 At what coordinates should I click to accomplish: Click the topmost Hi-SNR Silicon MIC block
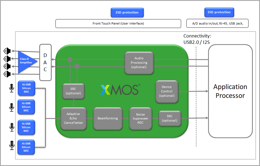26,88
